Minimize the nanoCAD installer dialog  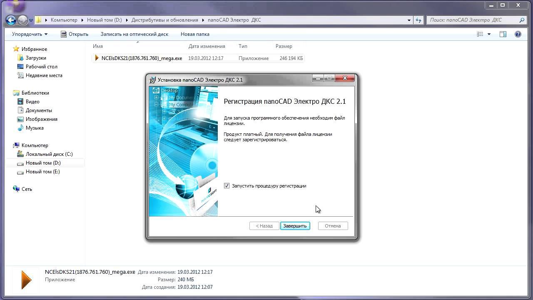pos(318,79)
